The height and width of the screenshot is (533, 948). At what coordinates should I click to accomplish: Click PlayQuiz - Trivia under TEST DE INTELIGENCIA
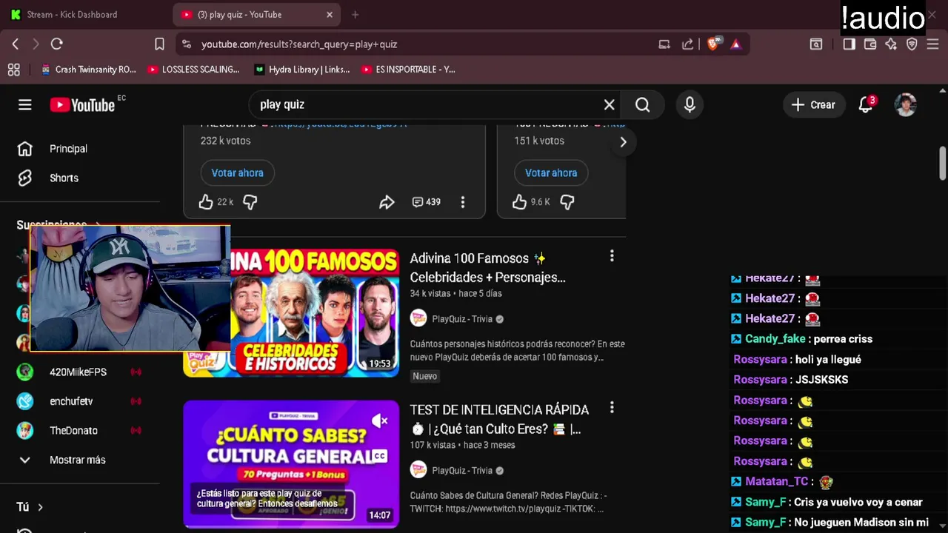(x=462, y=471)
